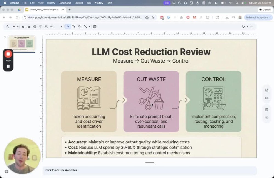The width and height of the screenshot is (274, 178).
Task: Open the pointer mode dropdown arrow
Action: (247, 27)
